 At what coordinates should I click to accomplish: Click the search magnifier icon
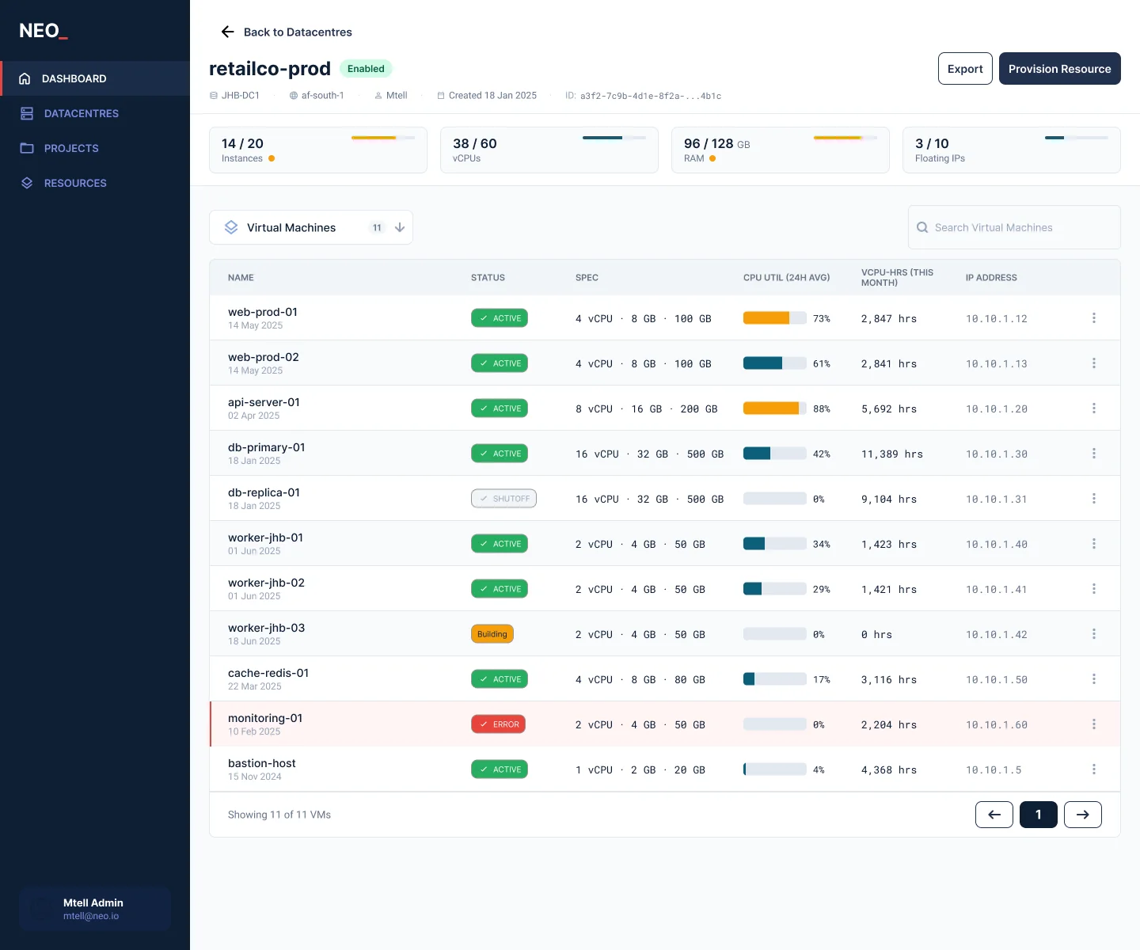point(922,227)
